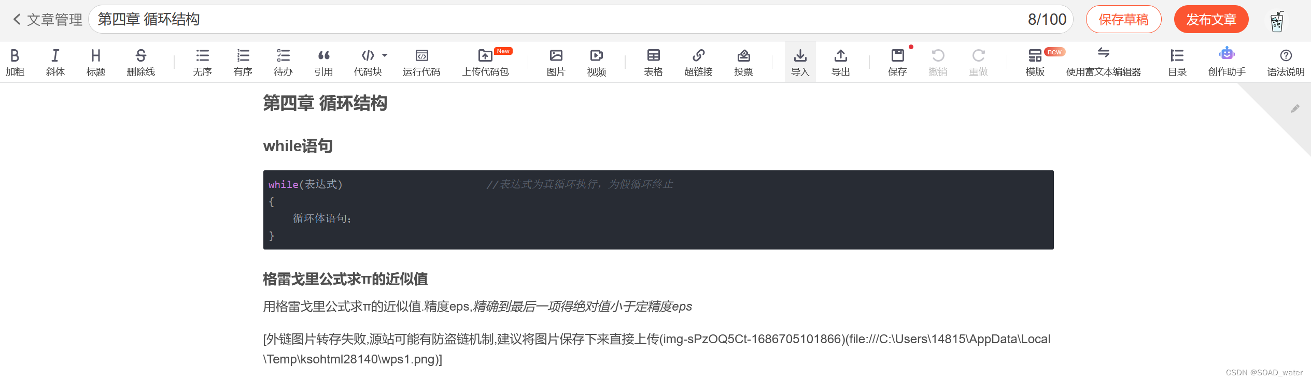Switch to rich text editor (使用富文本编辑器)
1311x381 pixels.
[1104, 62]
